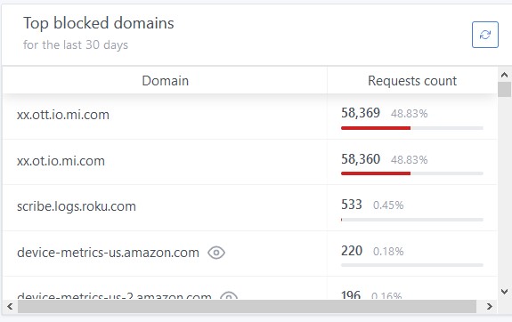
Task: Click the horizontal scrollbar right arrow
Action: (490, 306)
